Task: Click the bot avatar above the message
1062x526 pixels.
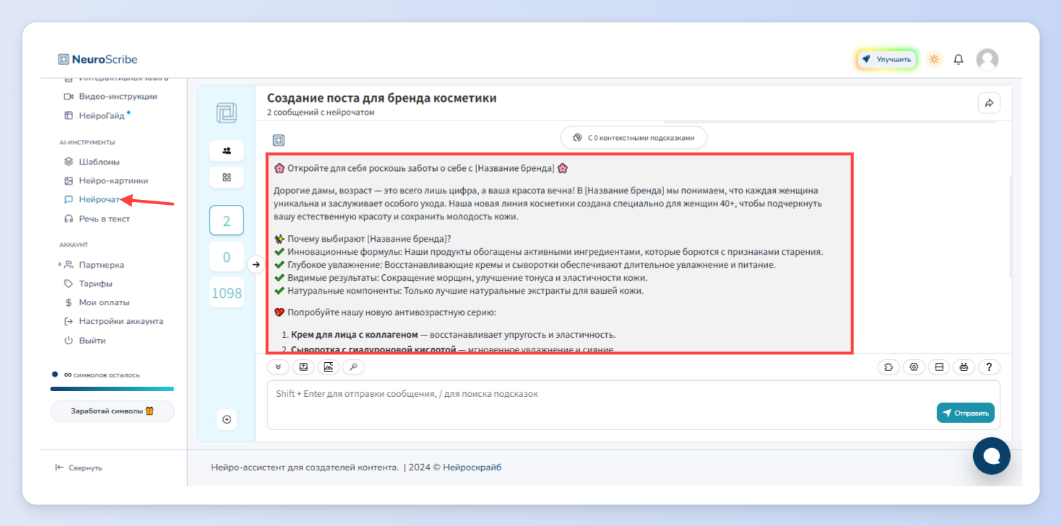Action: coord(278,140)
